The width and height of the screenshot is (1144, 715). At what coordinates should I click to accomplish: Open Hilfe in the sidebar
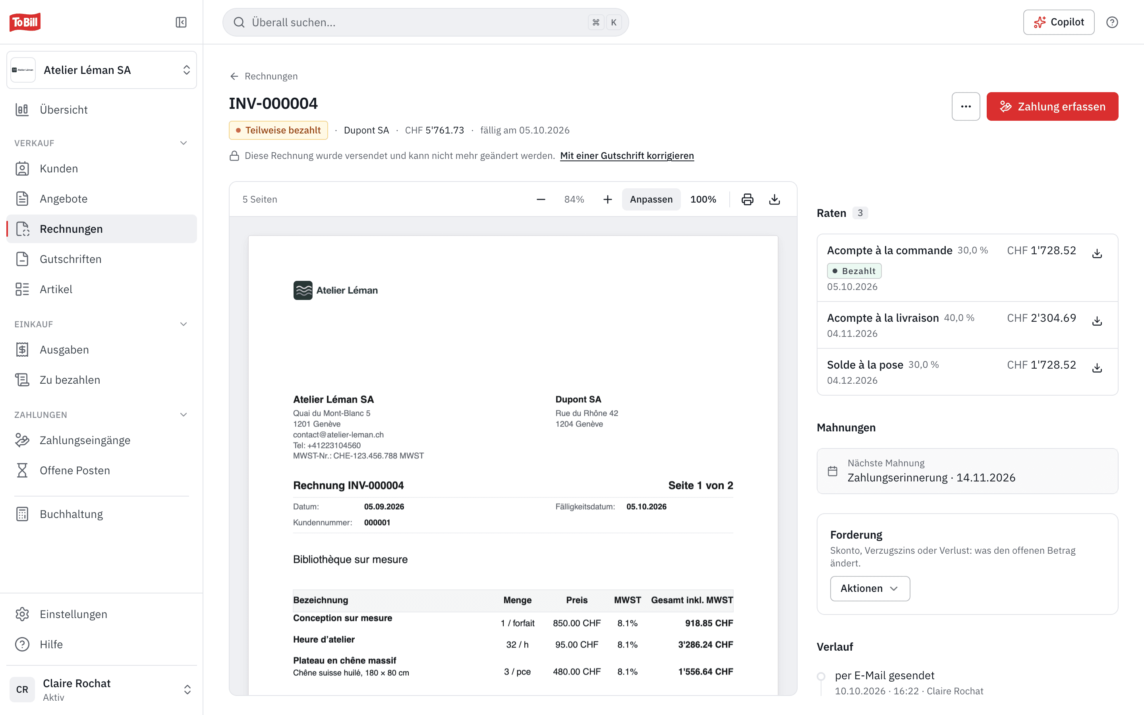click(102, 645)
